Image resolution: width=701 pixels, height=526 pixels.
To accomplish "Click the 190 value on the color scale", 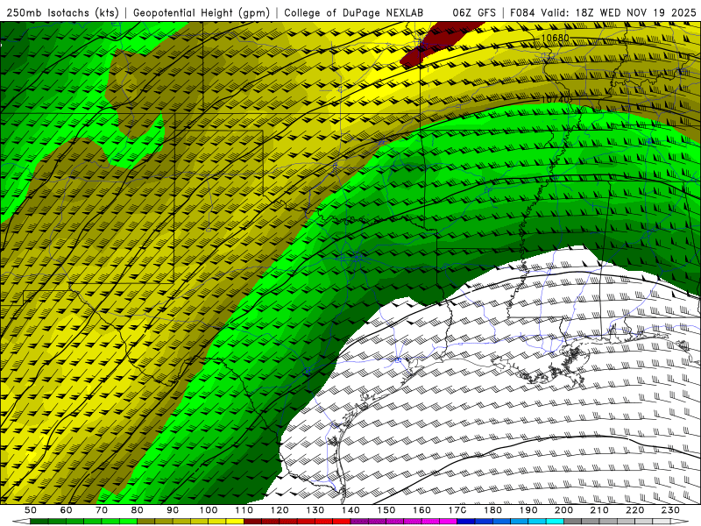I will [528, 510].
